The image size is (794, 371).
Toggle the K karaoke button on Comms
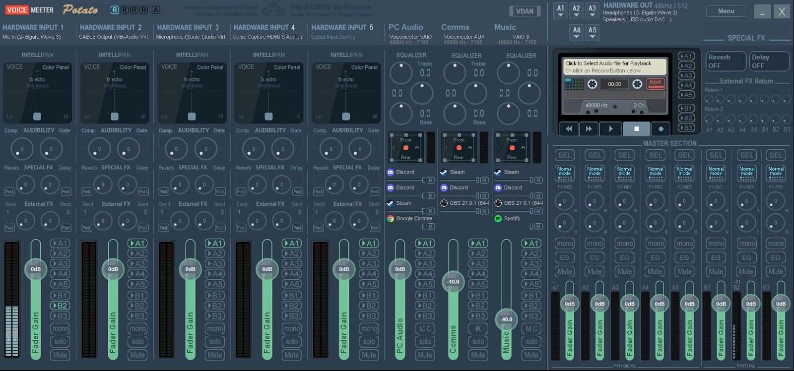(478, 328)
